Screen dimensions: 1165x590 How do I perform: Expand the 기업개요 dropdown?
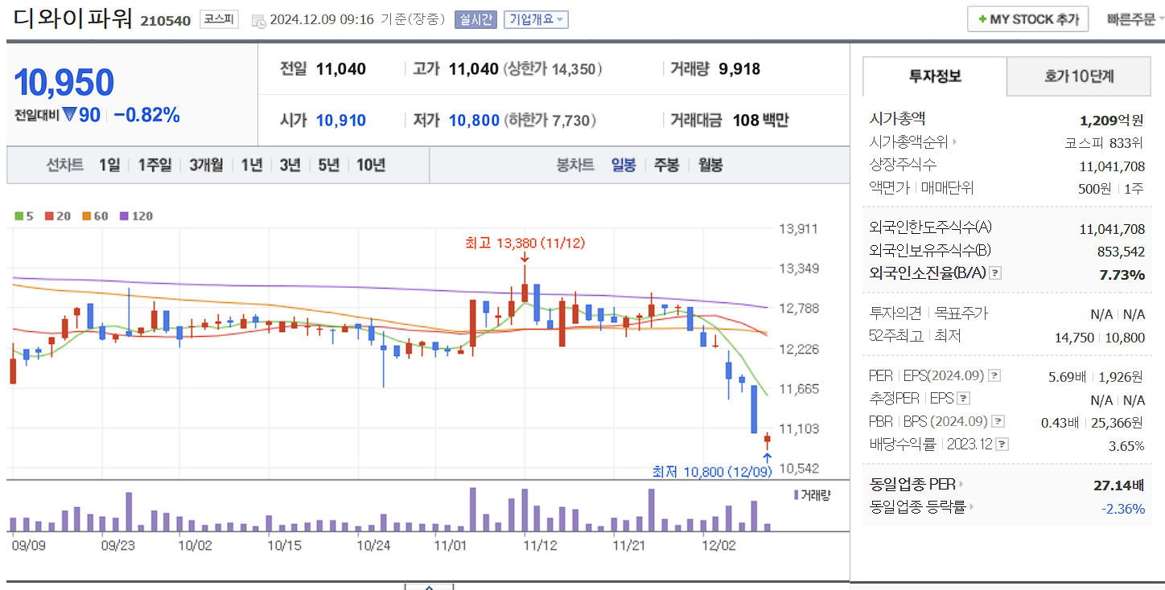point(535,19)
